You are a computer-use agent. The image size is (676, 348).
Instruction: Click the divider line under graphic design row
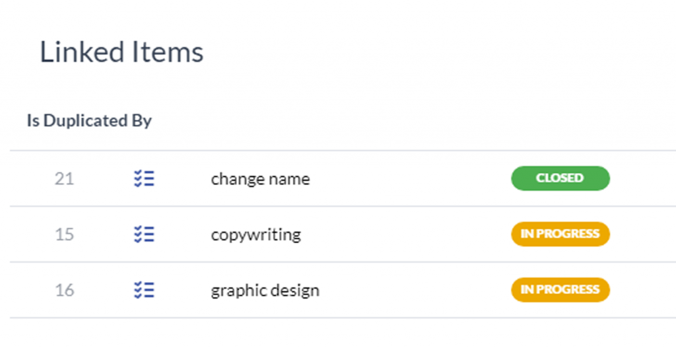(330, 318)
